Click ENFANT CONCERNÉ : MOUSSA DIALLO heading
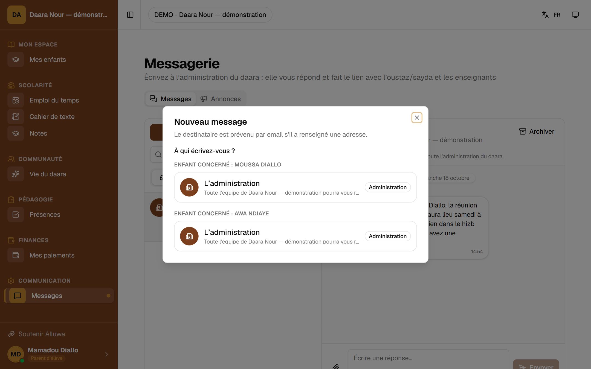The image size is (591, 369). click(228, 165)
